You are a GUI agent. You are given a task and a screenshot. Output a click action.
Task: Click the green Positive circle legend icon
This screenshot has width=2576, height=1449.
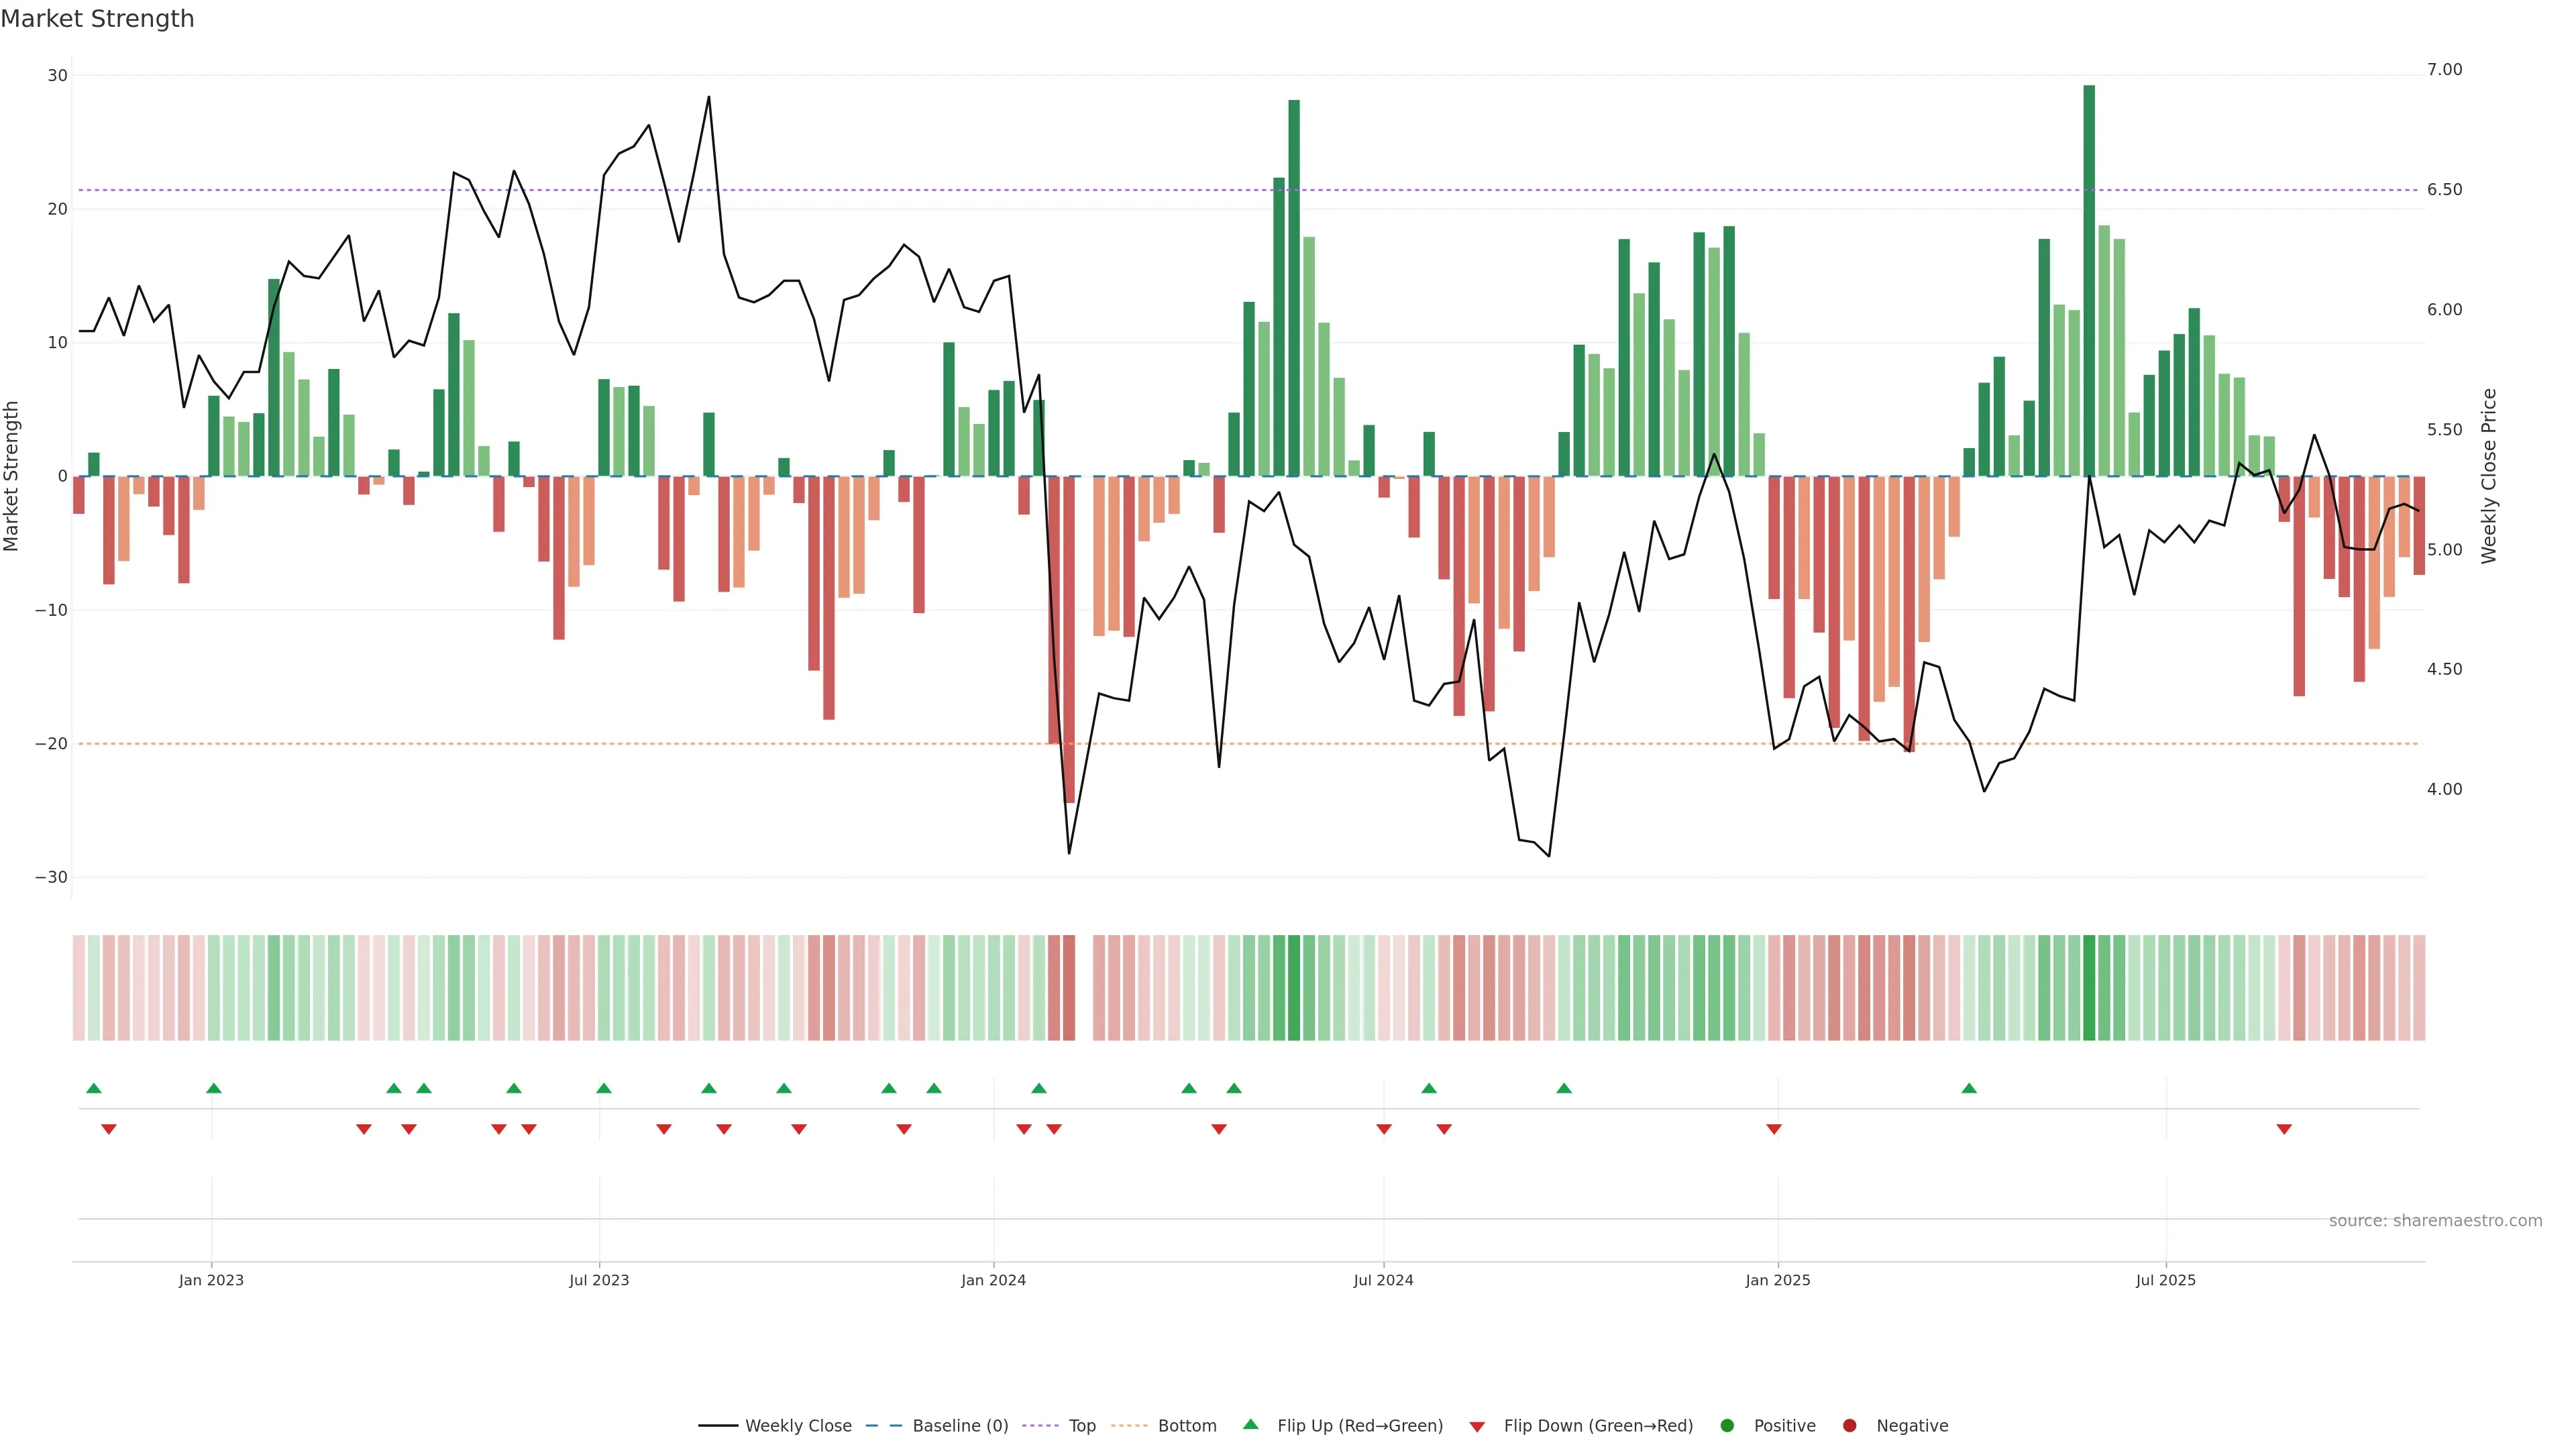click(1727, 1425)
